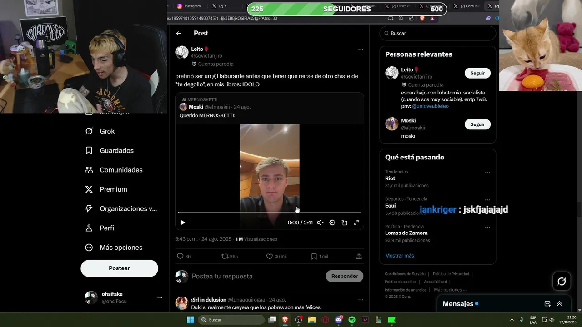Switch to the (2) X browser tab
582x327 pixels.
point(223,6)
